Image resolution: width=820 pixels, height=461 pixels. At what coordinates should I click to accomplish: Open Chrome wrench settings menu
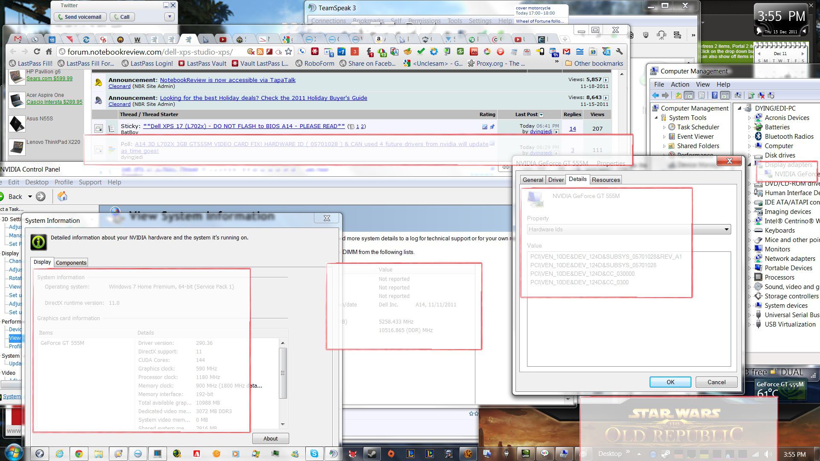click(x=619, y=52)
